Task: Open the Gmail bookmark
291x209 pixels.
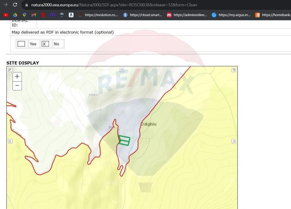Action: click(x=34, y=15)
